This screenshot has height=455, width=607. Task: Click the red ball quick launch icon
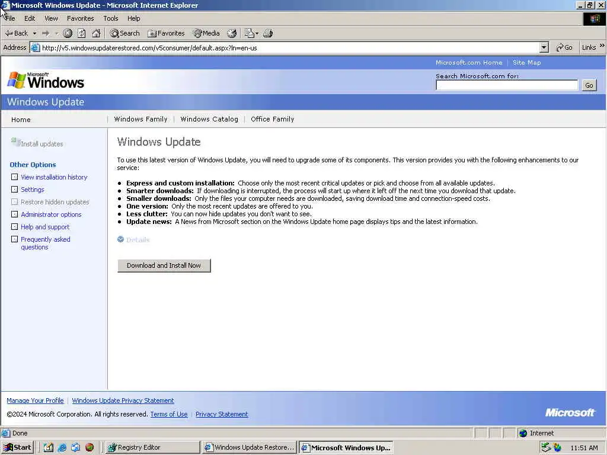(90, 447)
